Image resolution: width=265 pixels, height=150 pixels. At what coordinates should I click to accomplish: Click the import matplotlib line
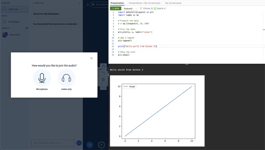tap(136, 12)
